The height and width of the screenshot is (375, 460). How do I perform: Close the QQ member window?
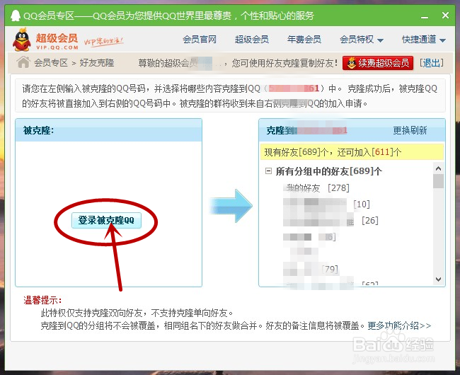pyautogui.click(x=445, y=16)
